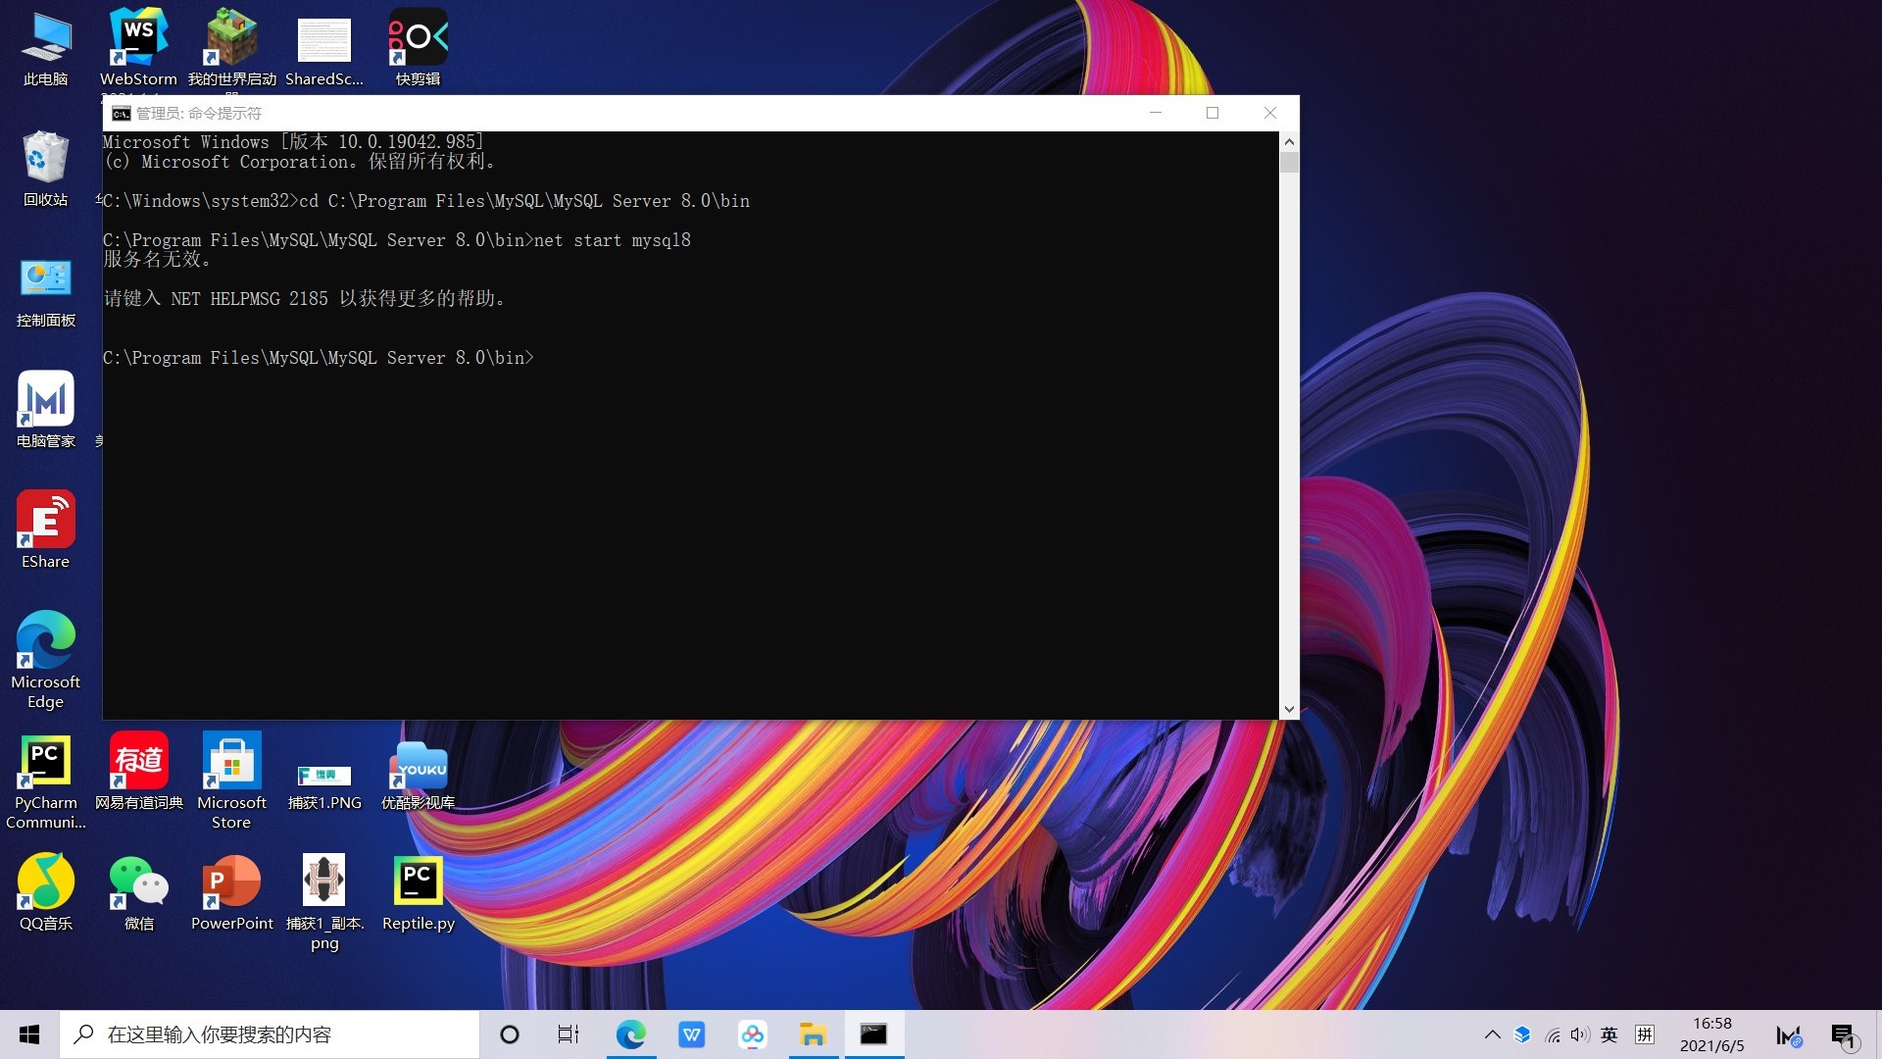This screenshot has height=1059, width=1882.
Task: Select the Microsoft Store desktop shortcut
Action: coord(232,782)
